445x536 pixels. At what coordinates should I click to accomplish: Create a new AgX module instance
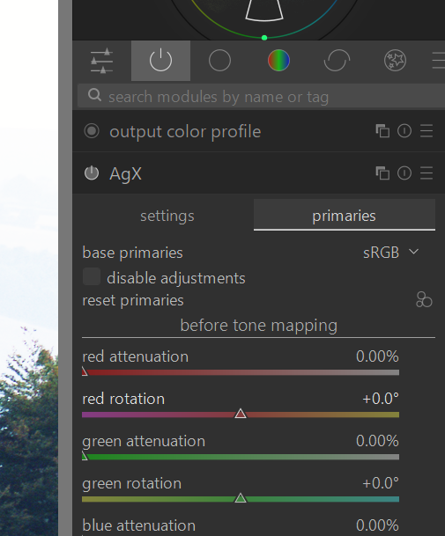[382, 173]
